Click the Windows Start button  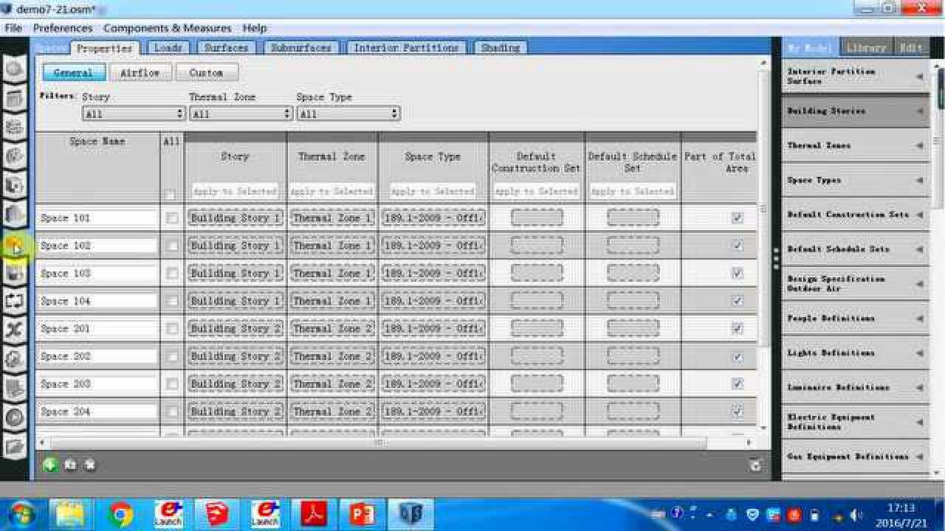22,514
